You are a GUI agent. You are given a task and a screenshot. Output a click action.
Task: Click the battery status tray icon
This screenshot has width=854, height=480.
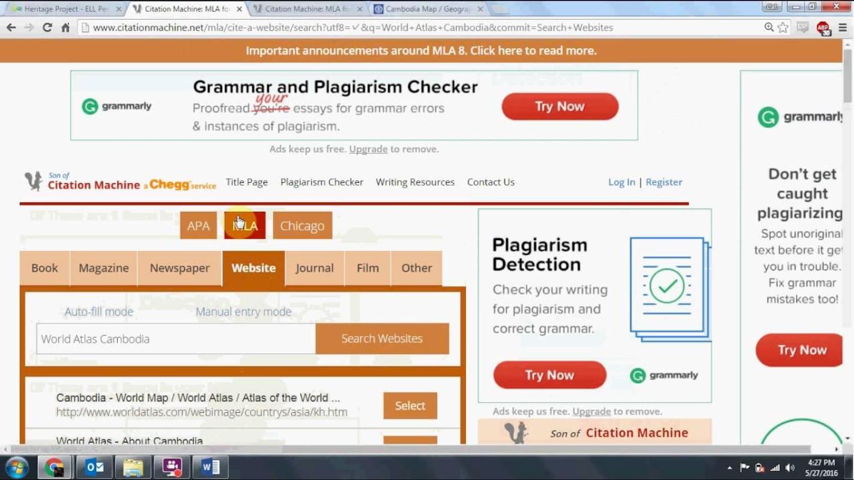pos(760,467)
